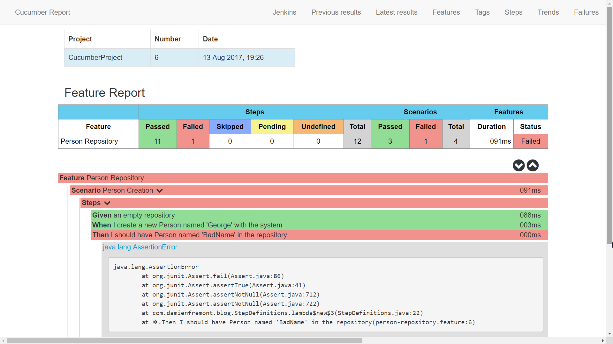Open the Trends page
The height and width of the screenshot is (344, 613).
548,12
